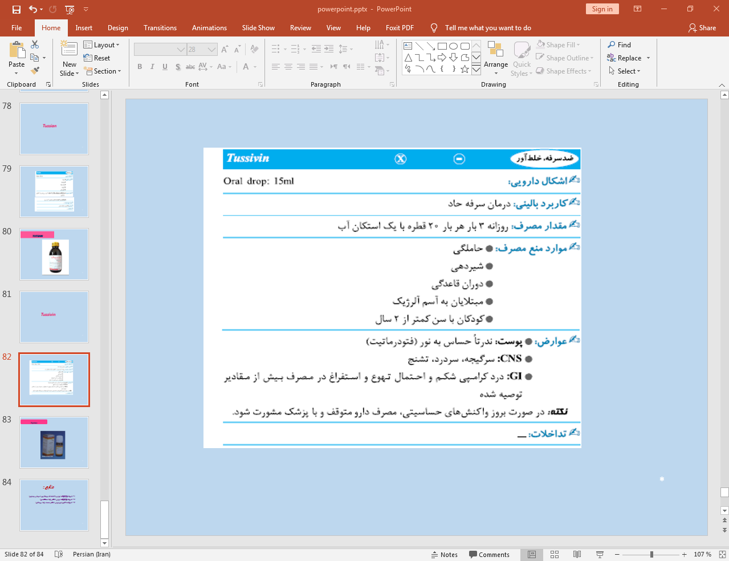729x561 pixels.
Task: Switch to Reading View
Action: click(x=577, y=554)
